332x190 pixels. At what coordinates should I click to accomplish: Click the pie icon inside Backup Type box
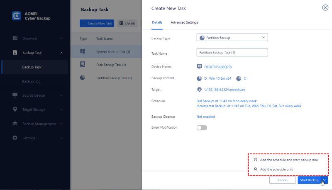point(202,38)
